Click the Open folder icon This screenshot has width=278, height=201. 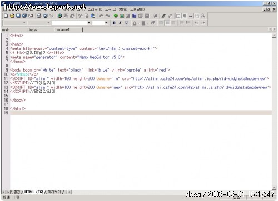12,16
